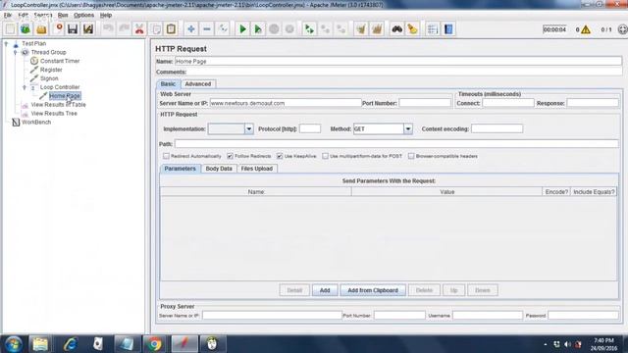The width and height of the screenshot is (628, 353).
Task: Click the Help book icon
Action: [448, 28]
